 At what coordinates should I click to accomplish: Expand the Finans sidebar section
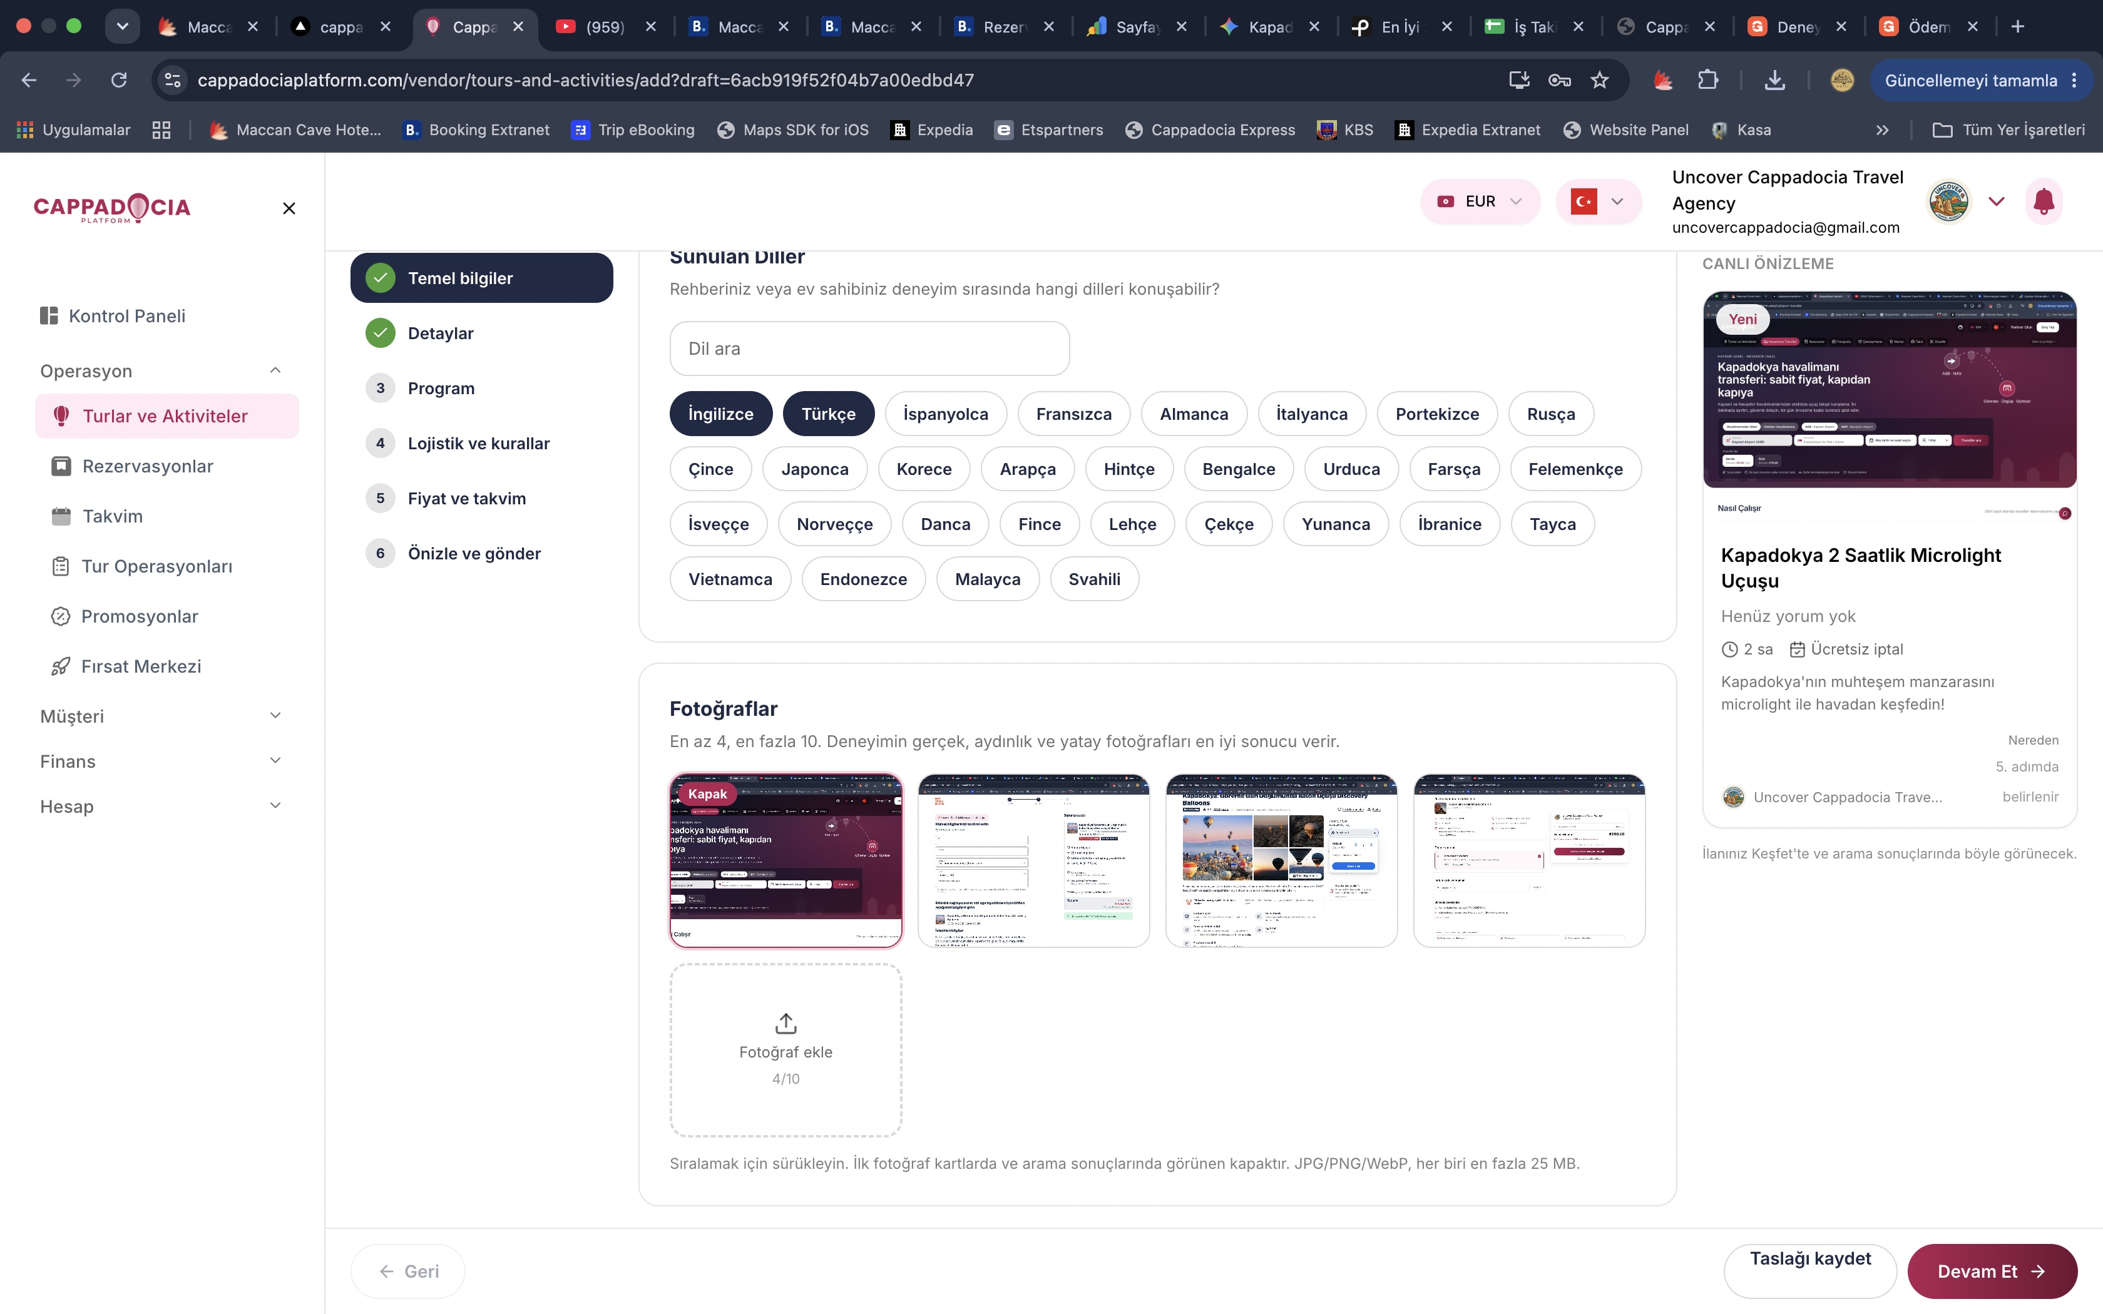(x=161, y=761)
